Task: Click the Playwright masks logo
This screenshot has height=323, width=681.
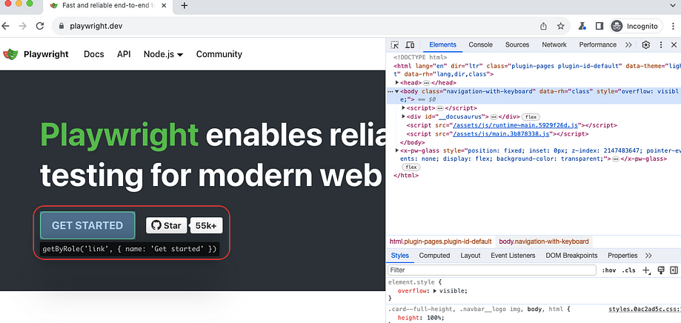Action: 10,54
